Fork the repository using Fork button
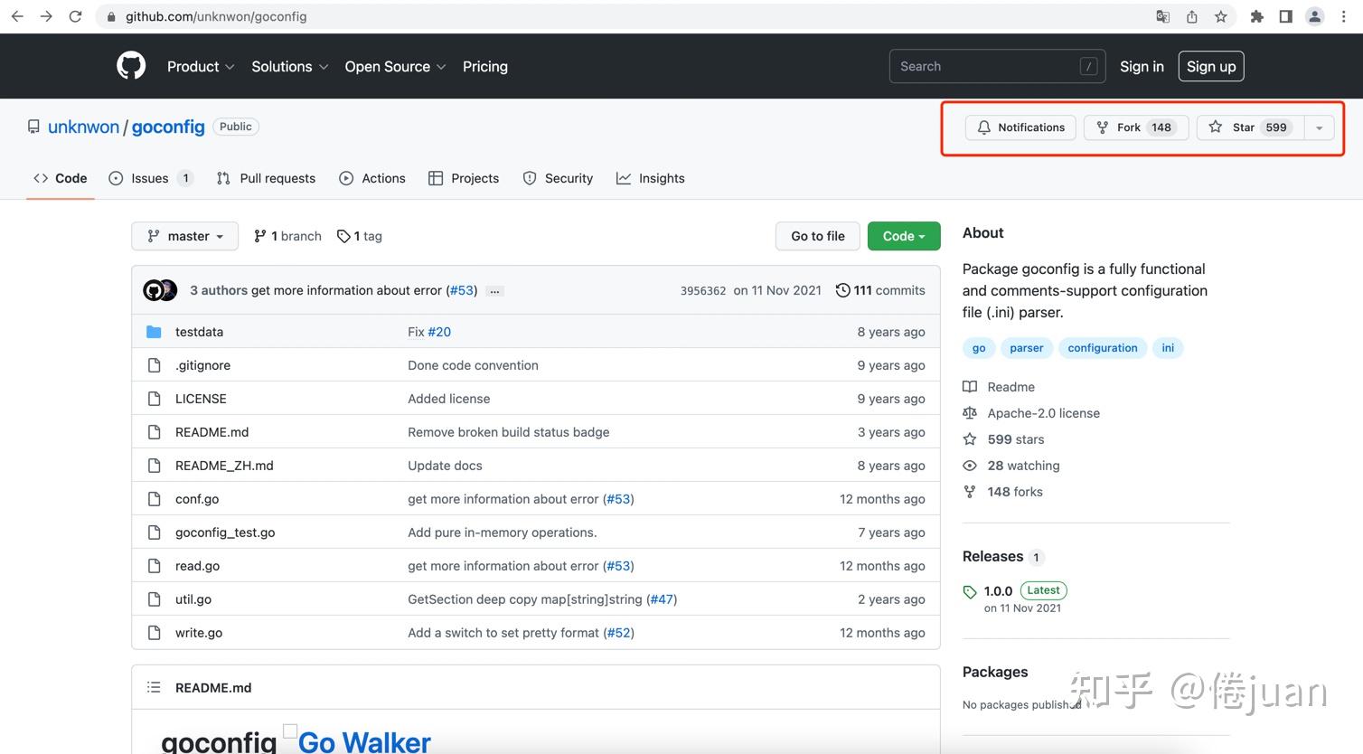 coord(1136,127)
